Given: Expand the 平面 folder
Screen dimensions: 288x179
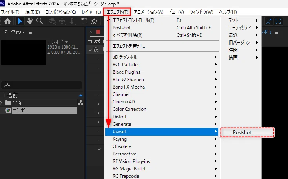Looking at the screenshot, I should click(1, 103).
